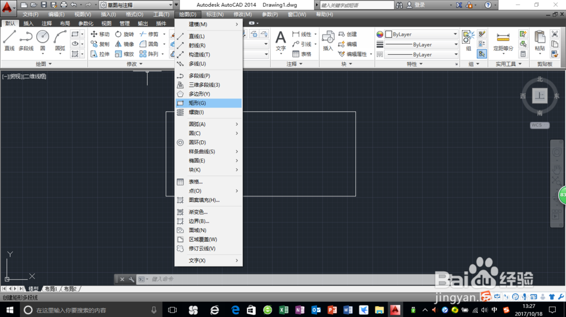Open the ByLayer lineweight dropdown

tap(421, 44)
